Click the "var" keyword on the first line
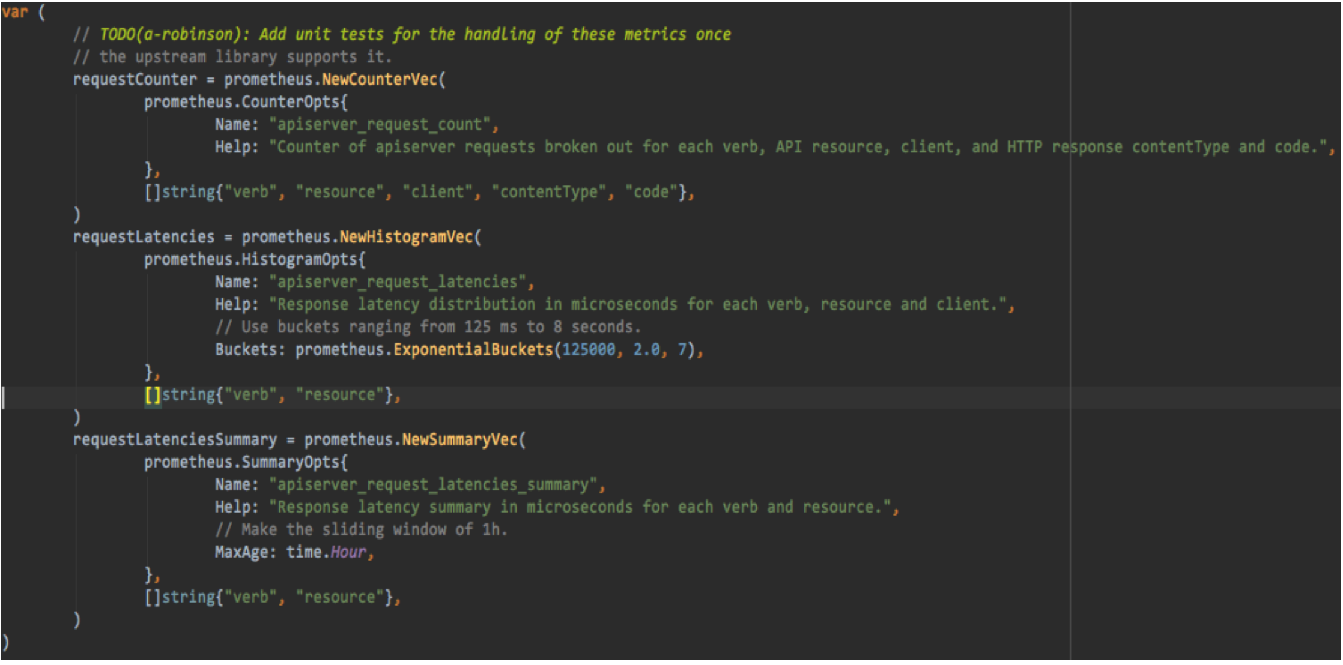The width and height of the screenshot is (1343, 665). [14, 12]
